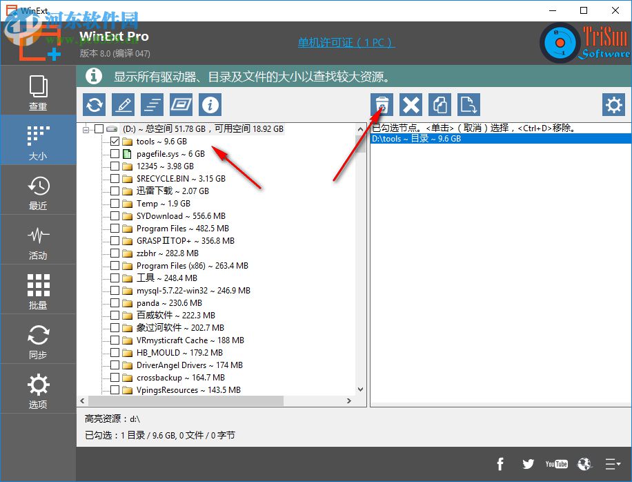Viewport: 632px width, 482px height.
Task: Collapse the D: drive tree node
Action: coord(86,128)
